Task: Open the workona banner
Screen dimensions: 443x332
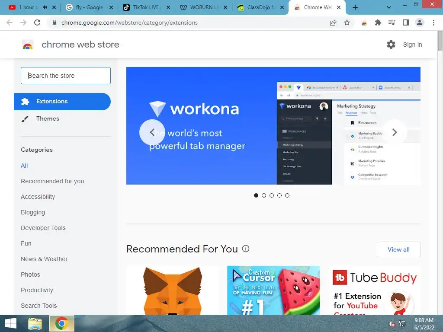Action: (x=273, y=126)
